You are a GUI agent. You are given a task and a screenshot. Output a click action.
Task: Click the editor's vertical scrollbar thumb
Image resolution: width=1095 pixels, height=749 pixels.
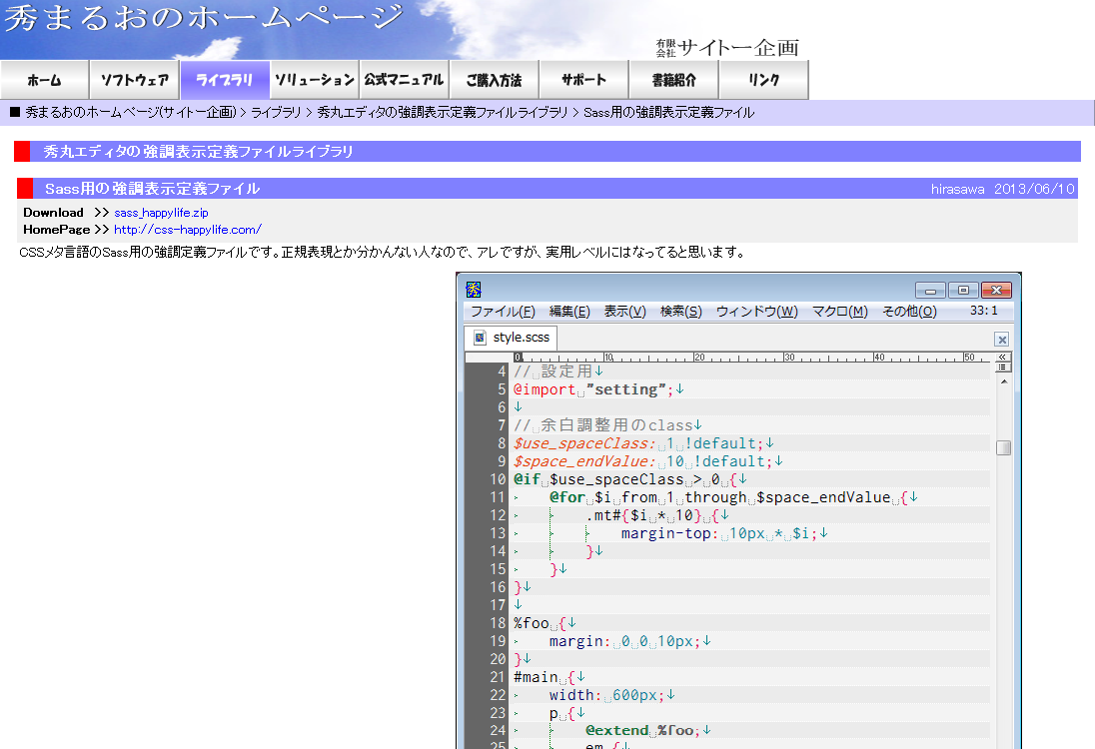[x=1003, y=447]
